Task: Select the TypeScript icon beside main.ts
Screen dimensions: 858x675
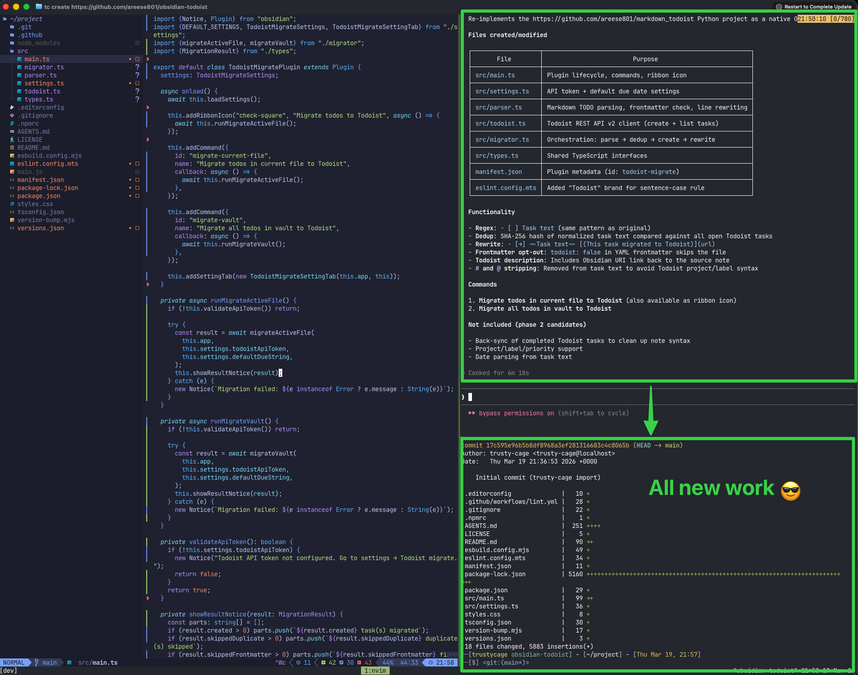Action: 19,59
